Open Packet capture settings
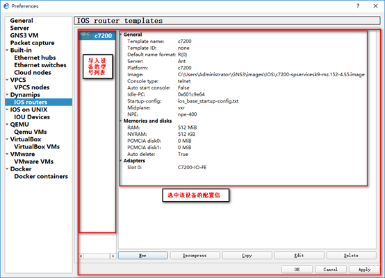Viewport: 385px width, 278px height. [32, 43]
